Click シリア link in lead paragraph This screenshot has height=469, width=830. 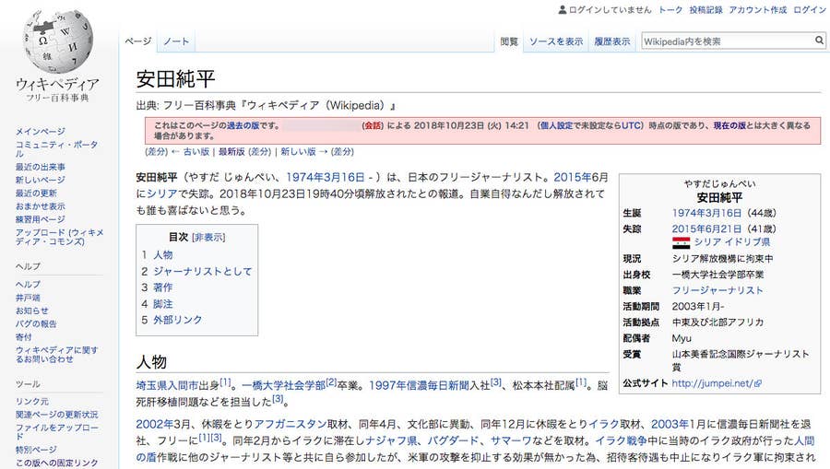tap(162, 194)
